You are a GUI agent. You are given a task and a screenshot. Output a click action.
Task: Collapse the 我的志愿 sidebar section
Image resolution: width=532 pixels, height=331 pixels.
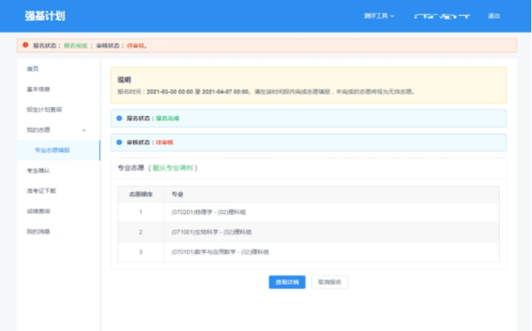tap(84, 130)
